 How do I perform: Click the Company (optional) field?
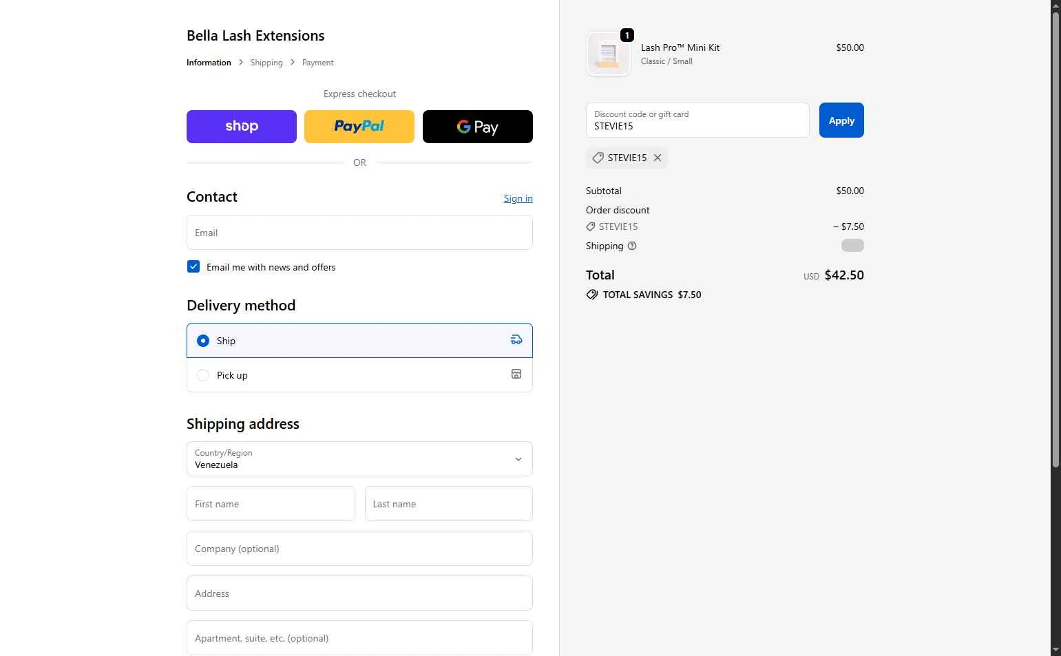point(359,549)
